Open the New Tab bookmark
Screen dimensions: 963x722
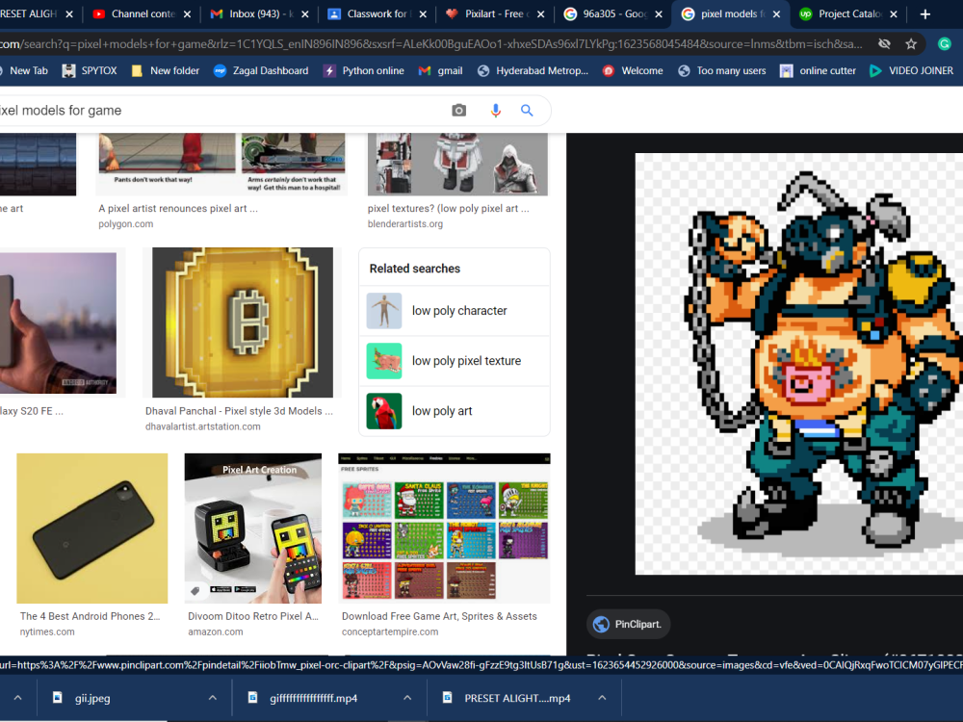tap(24, 70)
